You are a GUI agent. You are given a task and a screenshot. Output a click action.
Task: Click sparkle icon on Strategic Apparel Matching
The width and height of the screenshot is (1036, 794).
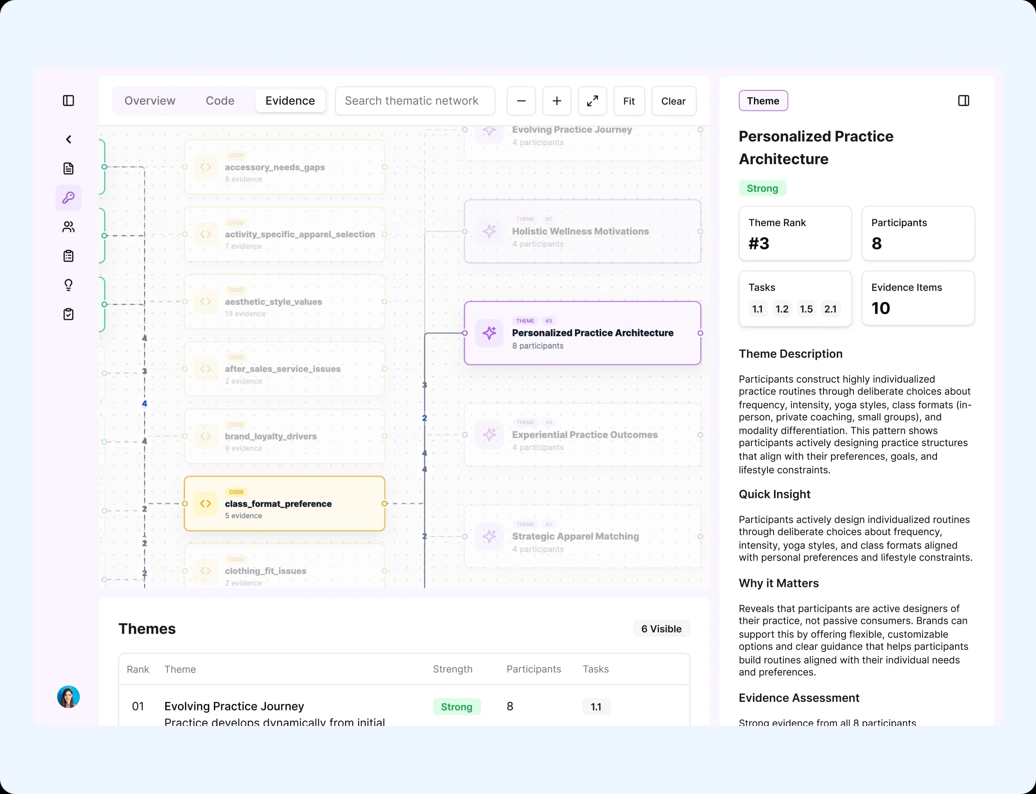point(489,537)
